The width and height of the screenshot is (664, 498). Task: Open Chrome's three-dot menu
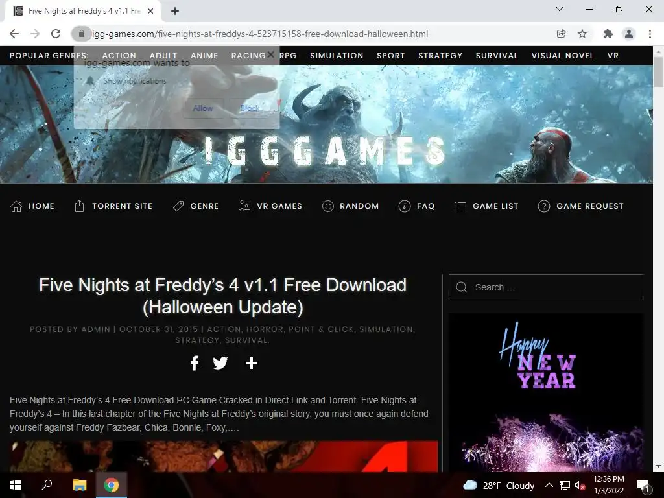[650, 34]
